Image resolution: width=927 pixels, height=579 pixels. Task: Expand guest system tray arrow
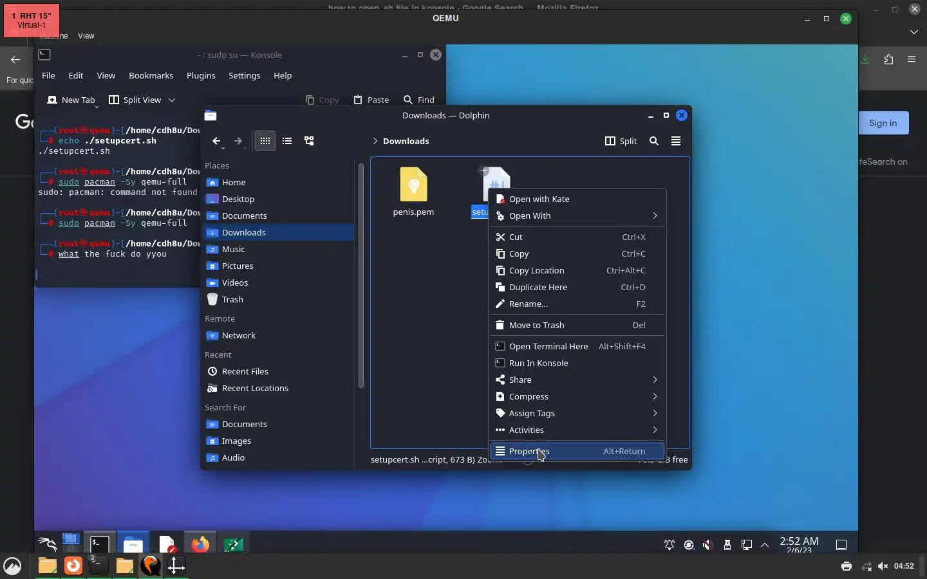tap(765, 545)
